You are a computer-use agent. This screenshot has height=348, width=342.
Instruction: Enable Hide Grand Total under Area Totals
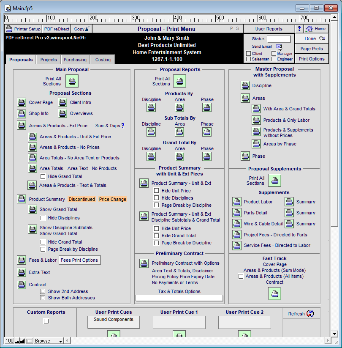click(x=43, y=176)
